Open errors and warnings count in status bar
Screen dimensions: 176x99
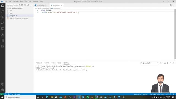coord(7,94)
